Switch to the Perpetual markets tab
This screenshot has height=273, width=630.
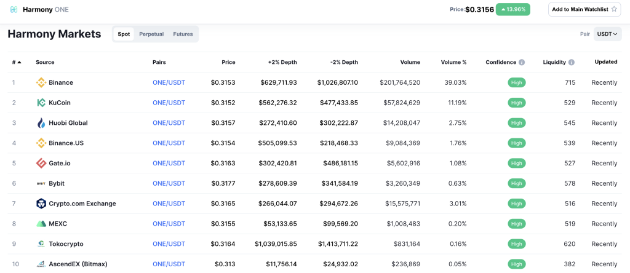click(151, 34)
